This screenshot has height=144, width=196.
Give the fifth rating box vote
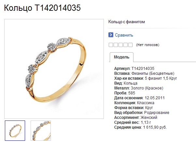click(130, 45)
